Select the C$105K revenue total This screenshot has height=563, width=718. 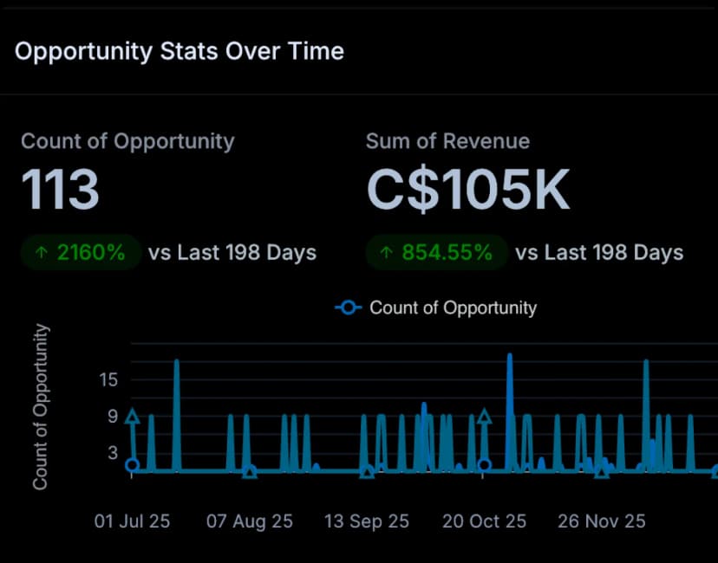click(467, 189)
